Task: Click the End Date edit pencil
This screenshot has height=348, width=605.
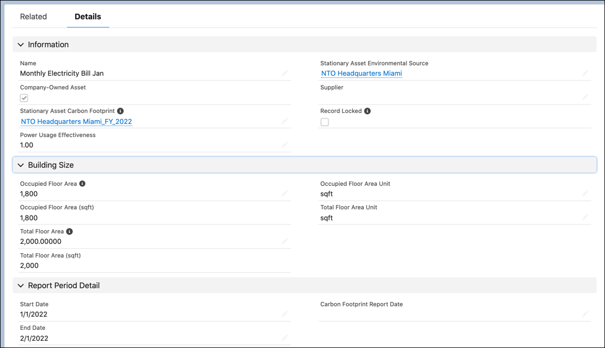Action: [x=284, y=338]
